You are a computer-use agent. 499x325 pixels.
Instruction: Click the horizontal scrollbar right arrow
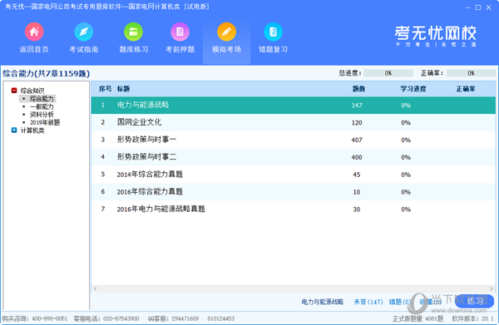[492, 288]
